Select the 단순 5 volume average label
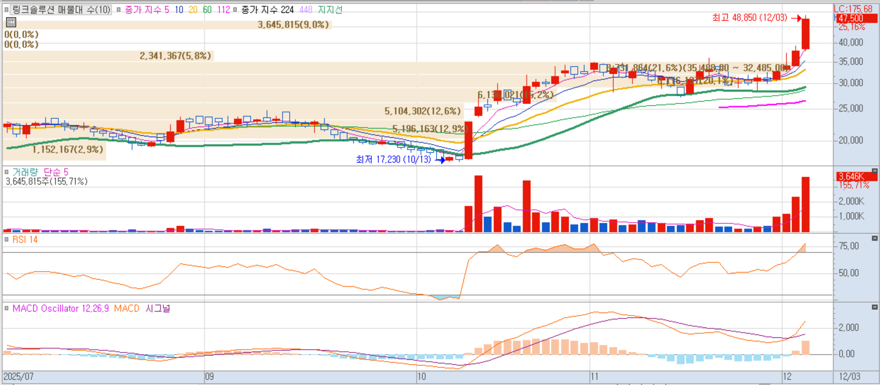 pyautogui.click(x=56, y=172)
